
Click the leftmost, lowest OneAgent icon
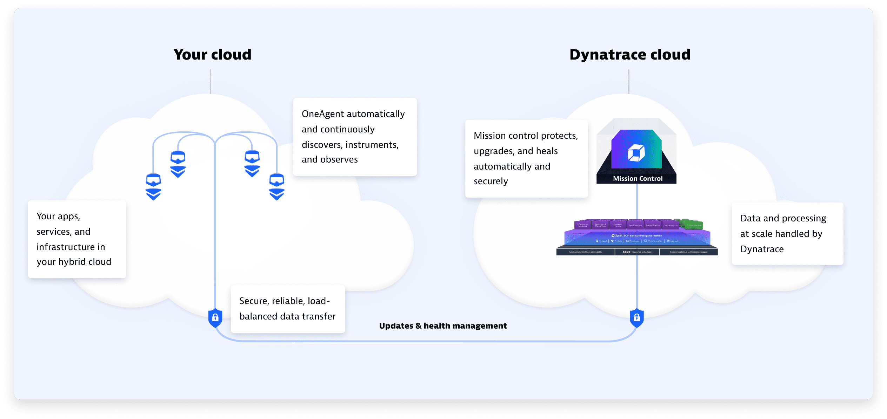pyautogui.click(x=153, y=187)
